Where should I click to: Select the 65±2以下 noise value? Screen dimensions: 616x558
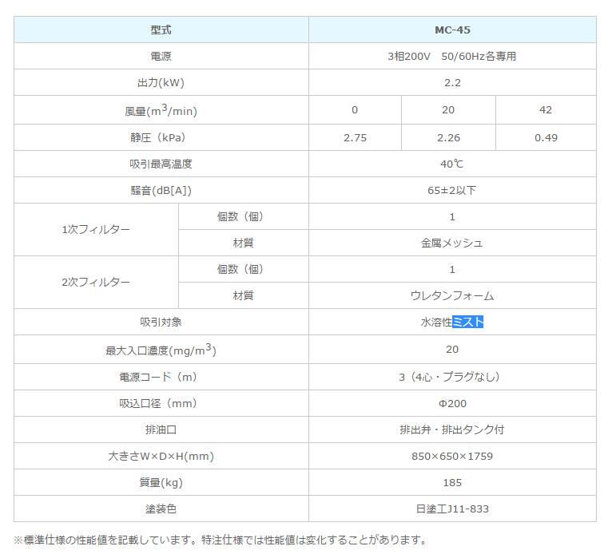click(452, 190)
